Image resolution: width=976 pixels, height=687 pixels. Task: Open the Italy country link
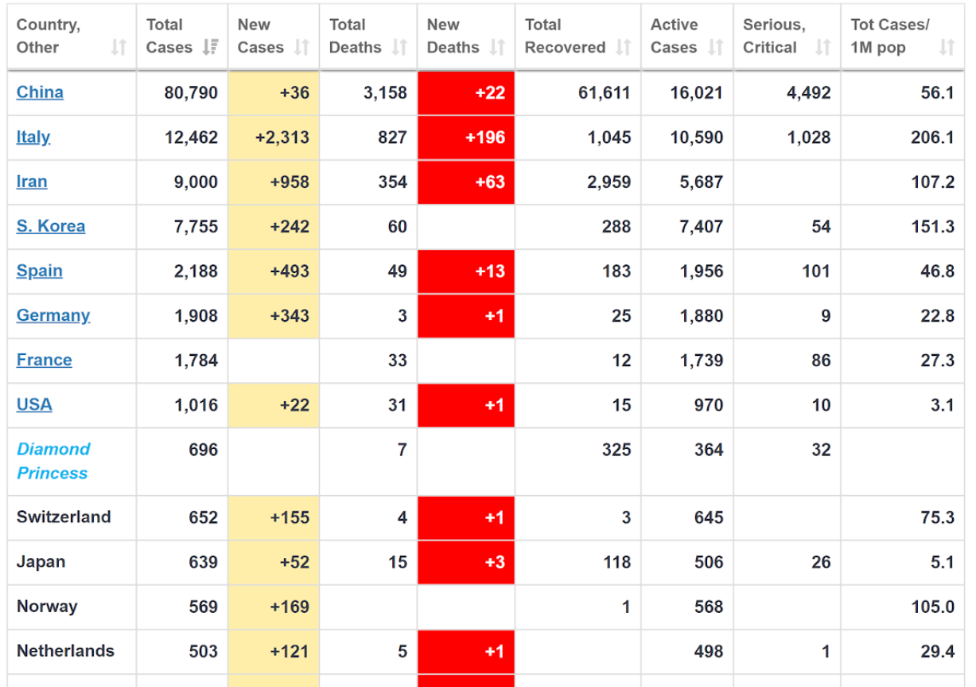click(33, 137)
